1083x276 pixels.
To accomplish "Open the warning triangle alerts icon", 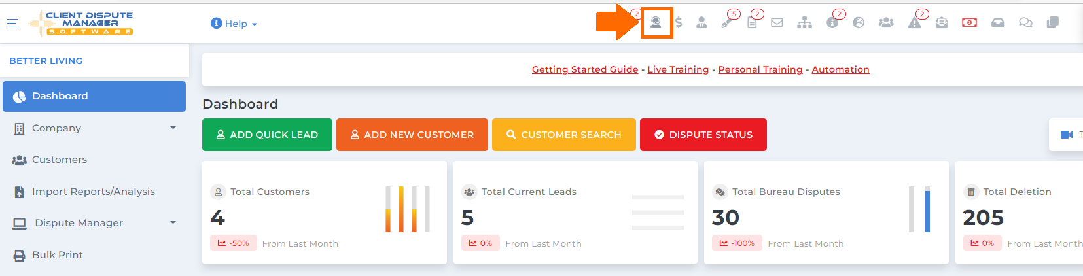I will point(914,23).
